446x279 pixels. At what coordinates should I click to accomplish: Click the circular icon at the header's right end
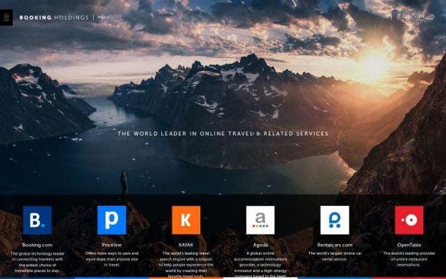[431, 17]
